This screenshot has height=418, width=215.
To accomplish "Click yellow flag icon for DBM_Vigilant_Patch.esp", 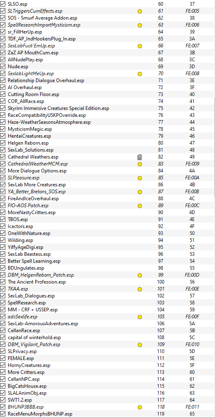I will tap(139, 345).
